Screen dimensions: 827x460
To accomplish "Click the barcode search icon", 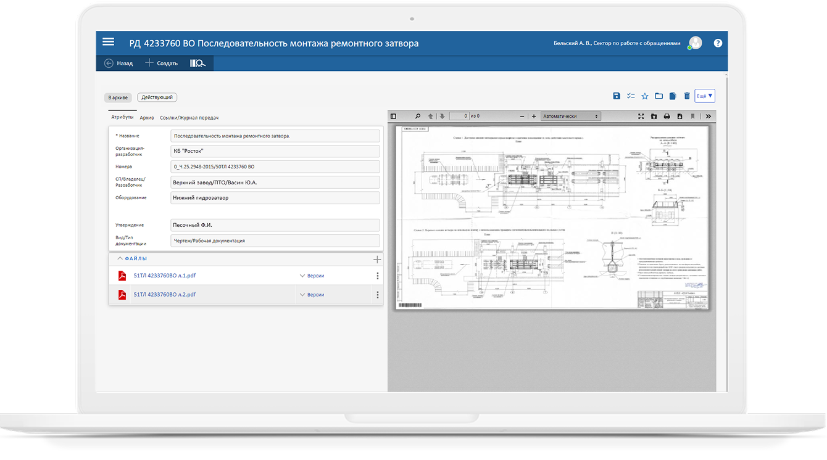I will click(197, 63).
